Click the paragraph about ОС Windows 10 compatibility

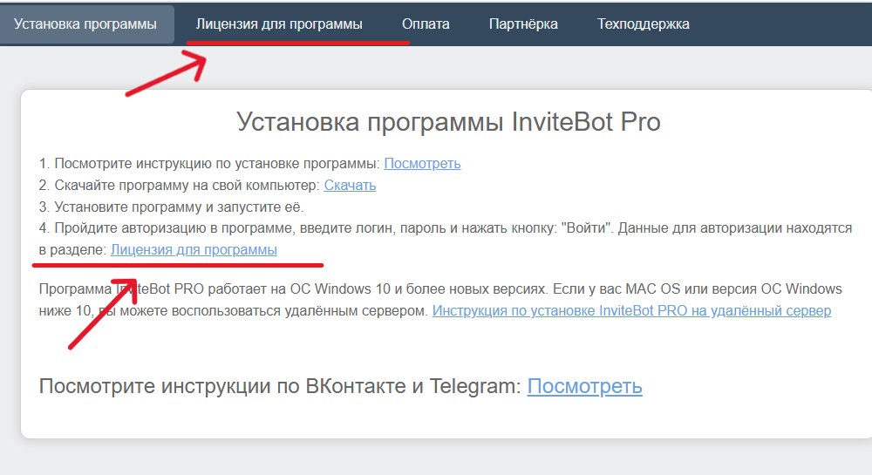click(x=439, y=300)
